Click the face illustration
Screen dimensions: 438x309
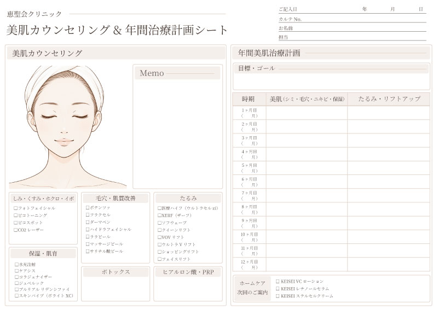(x=66, y=127)
